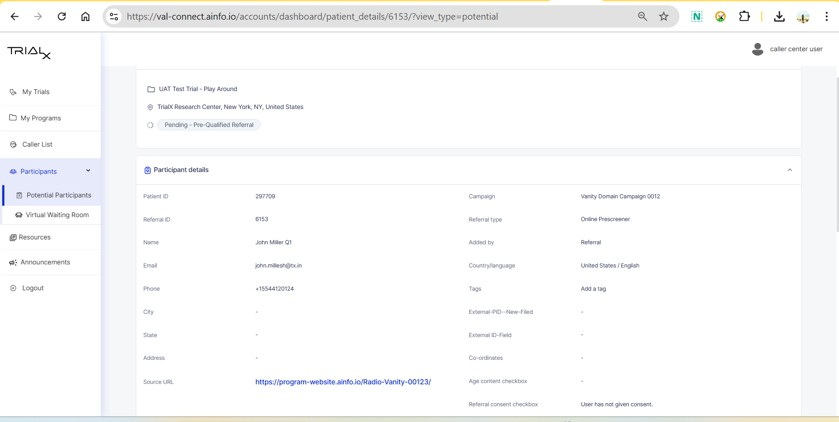This screenshot has height=422, width=839.
Task: Open the Source URL program-website link
Action: click(343, 382)
